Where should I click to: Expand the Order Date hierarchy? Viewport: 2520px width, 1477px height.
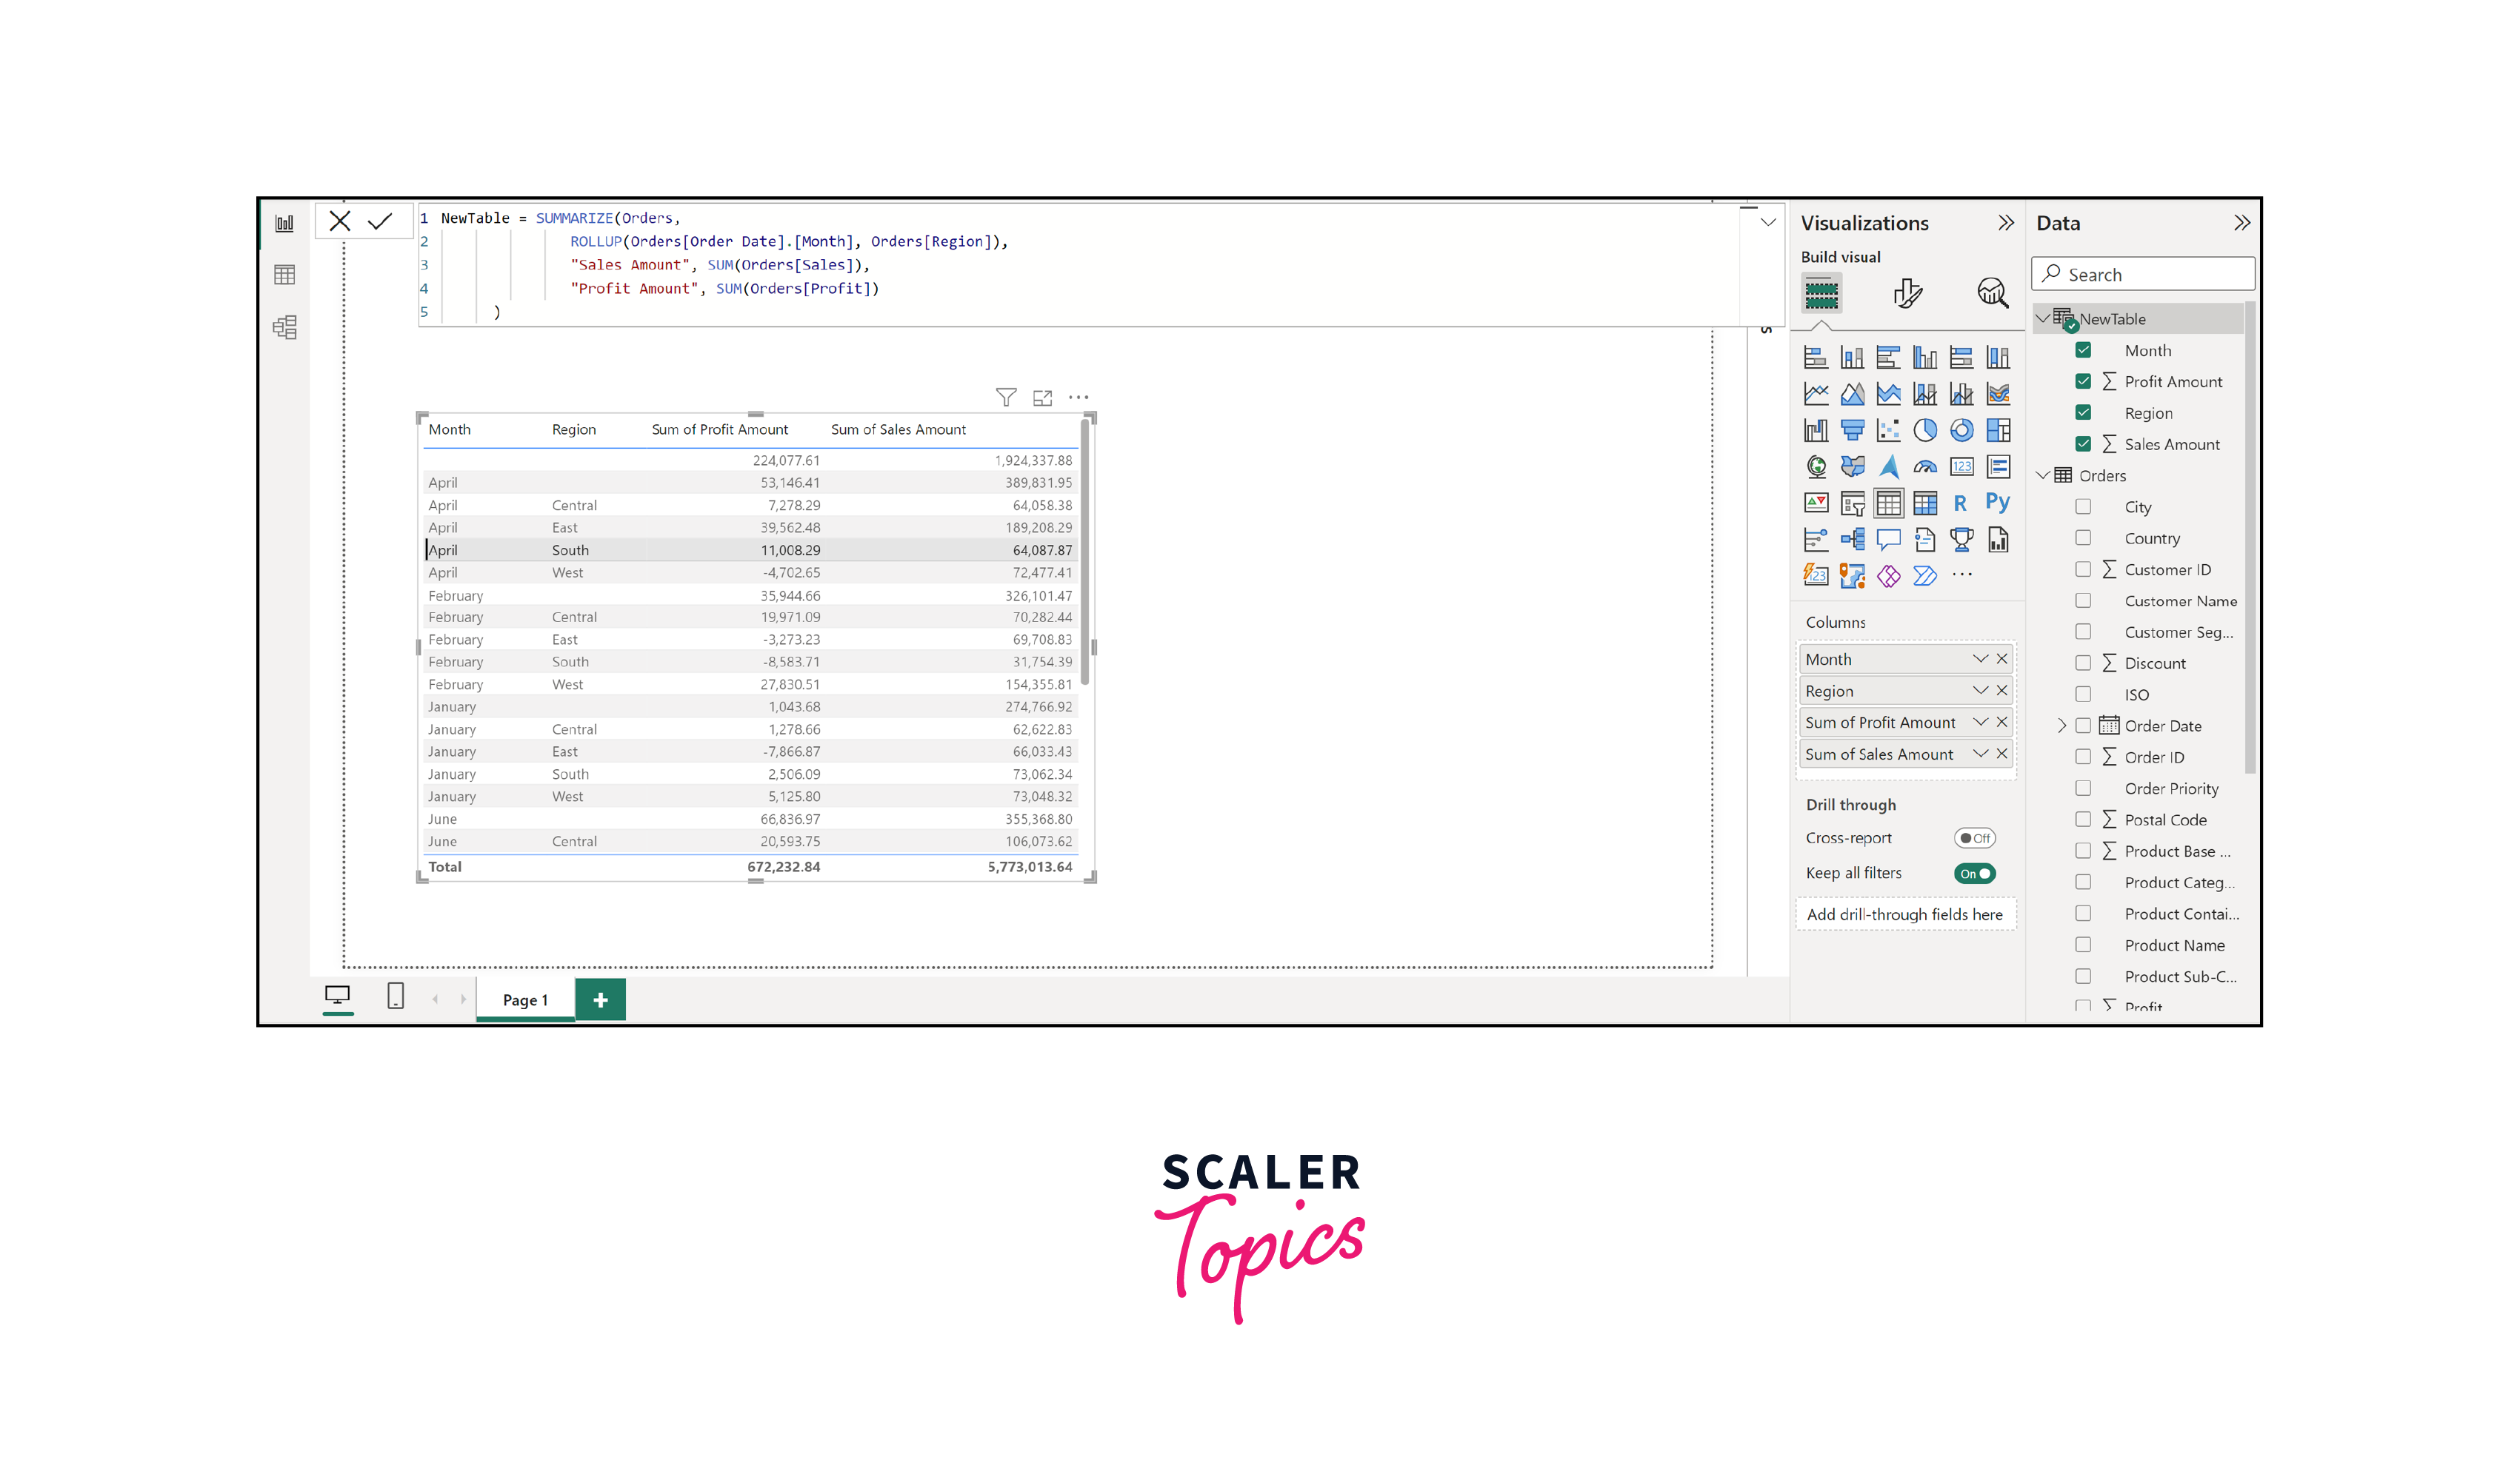2061,726
